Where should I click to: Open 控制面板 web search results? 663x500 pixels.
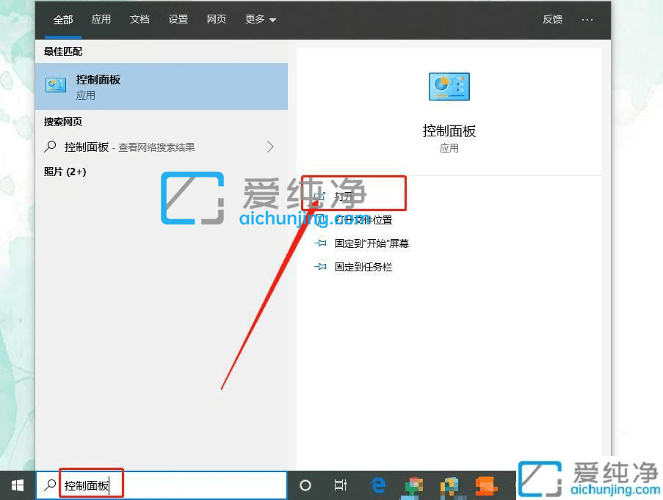(x=162, y=147)
